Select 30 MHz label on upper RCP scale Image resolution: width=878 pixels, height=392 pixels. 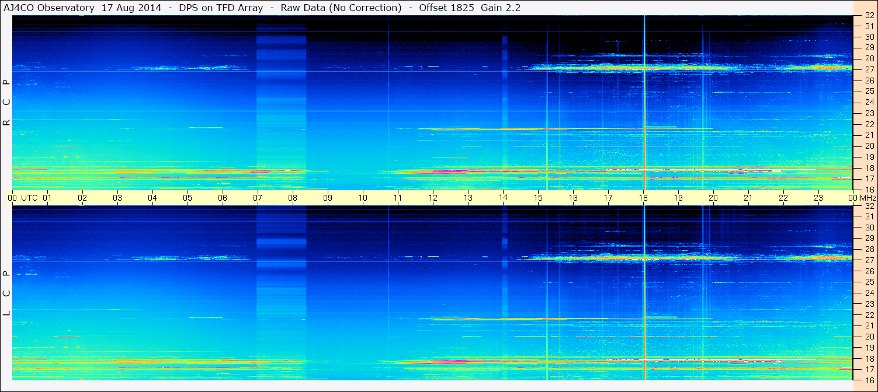869,36
